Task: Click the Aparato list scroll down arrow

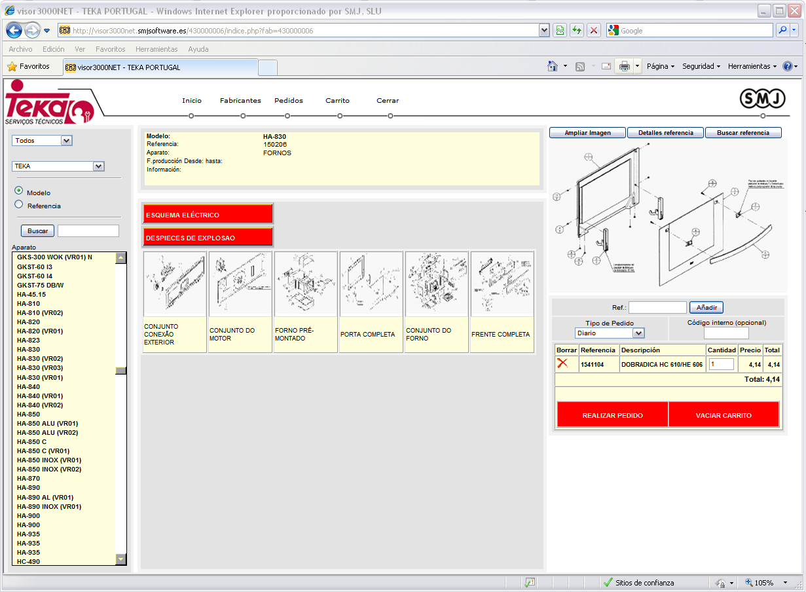Action: click(x=120, y=559)
